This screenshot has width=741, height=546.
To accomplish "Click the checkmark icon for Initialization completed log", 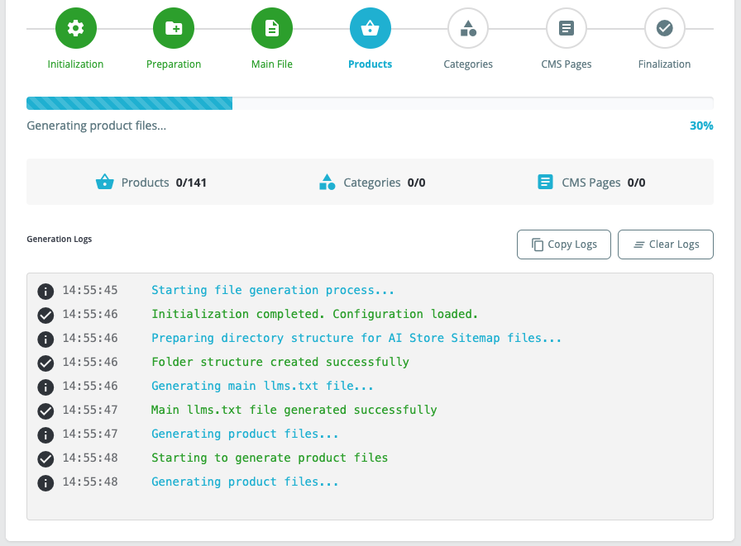I will tap(45, 316).
